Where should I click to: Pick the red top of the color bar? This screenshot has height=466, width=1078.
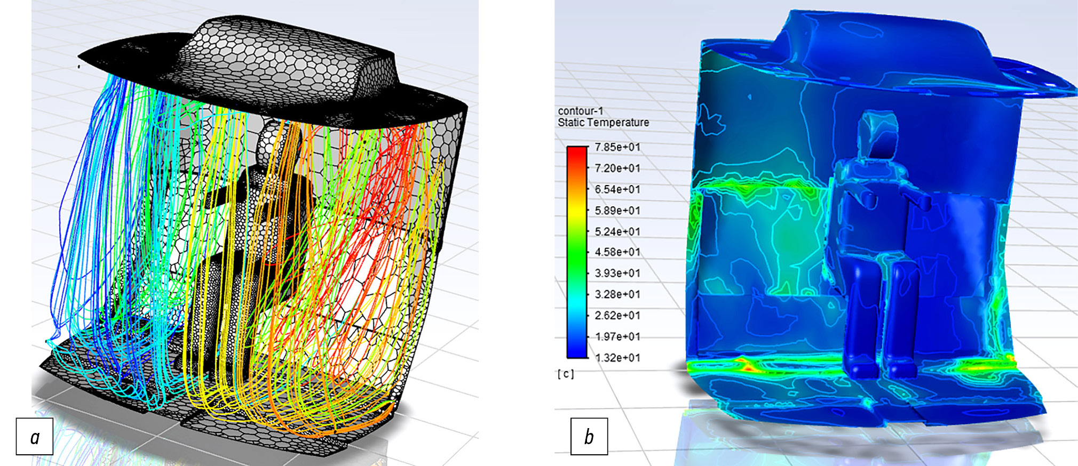tap(576, 151)
